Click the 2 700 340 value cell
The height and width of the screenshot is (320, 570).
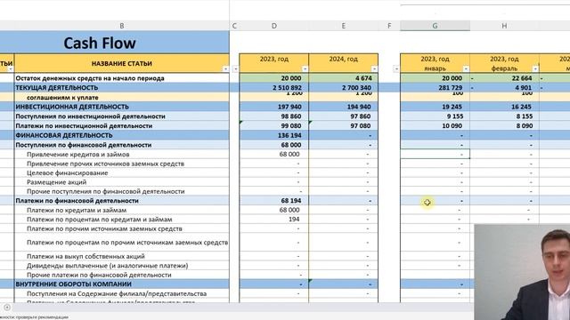click(x=344, y=87)
